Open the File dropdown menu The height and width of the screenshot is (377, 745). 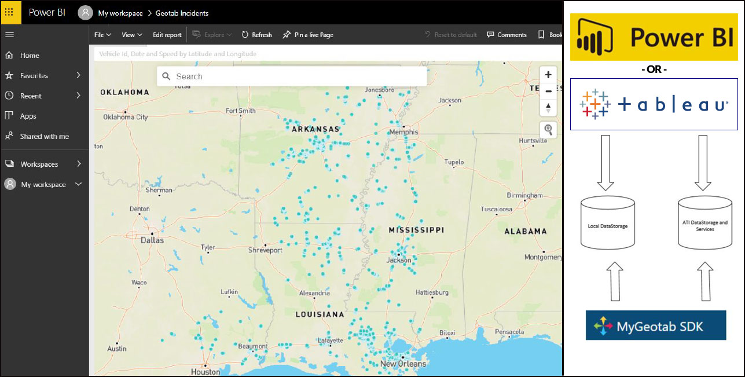[103, 35]
